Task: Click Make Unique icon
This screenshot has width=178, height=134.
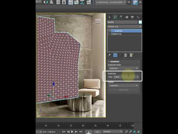Action: tap(121, 55)
